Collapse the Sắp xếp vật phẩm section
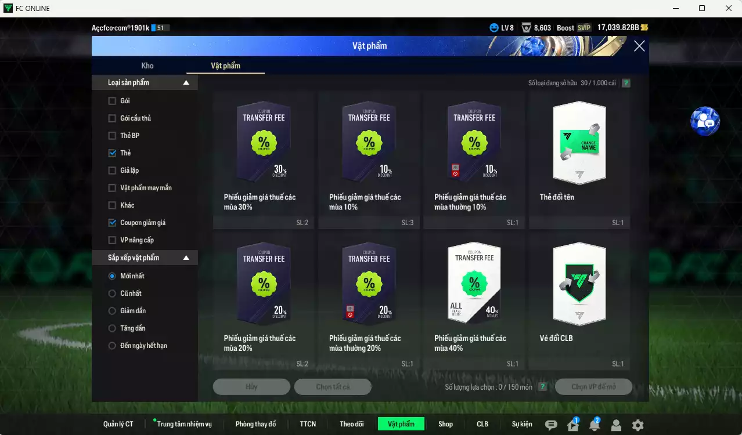 [186, 258]
